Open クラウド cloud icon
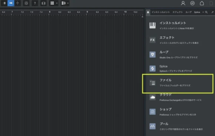Screen dimensions: 215x136 coord(152,97)
